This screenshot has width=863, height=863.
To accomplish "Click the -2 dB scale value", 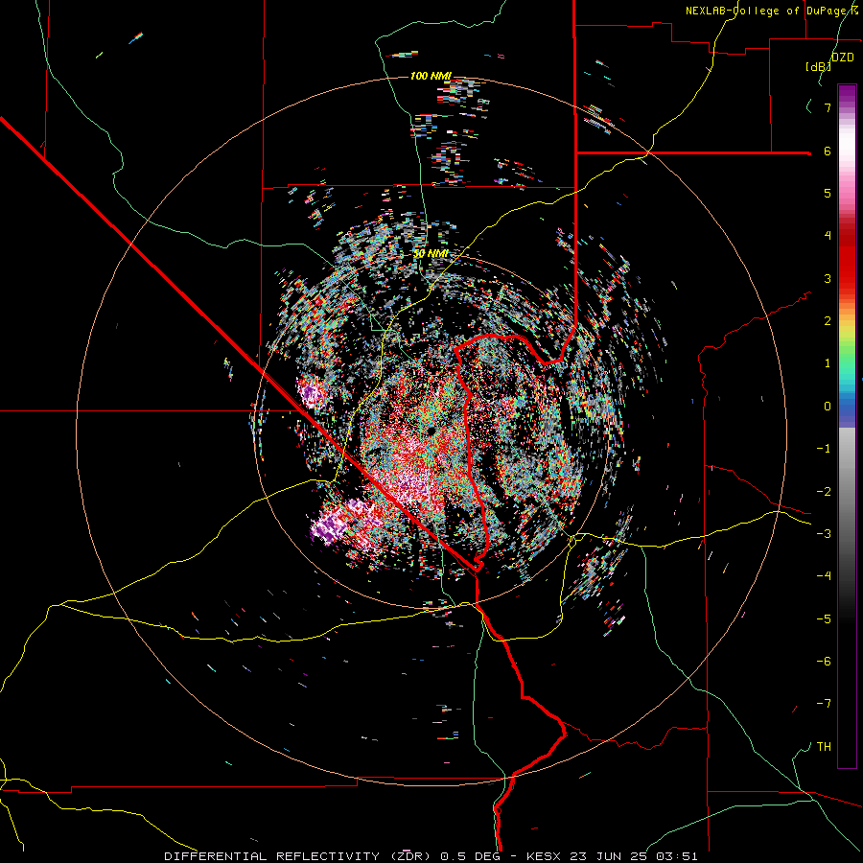I will pos(824,492).
